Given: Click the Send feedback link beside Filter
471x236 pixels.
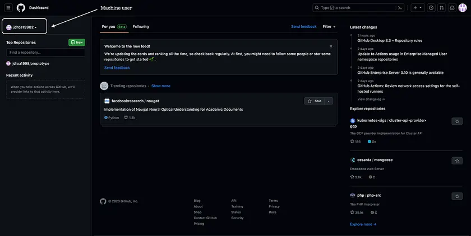Looking at the screenshot, I should 304,27.
